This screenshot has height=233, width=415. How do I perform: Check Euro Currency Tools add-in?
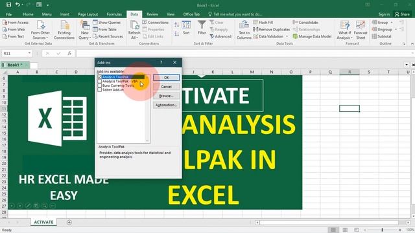click(99, 85)
